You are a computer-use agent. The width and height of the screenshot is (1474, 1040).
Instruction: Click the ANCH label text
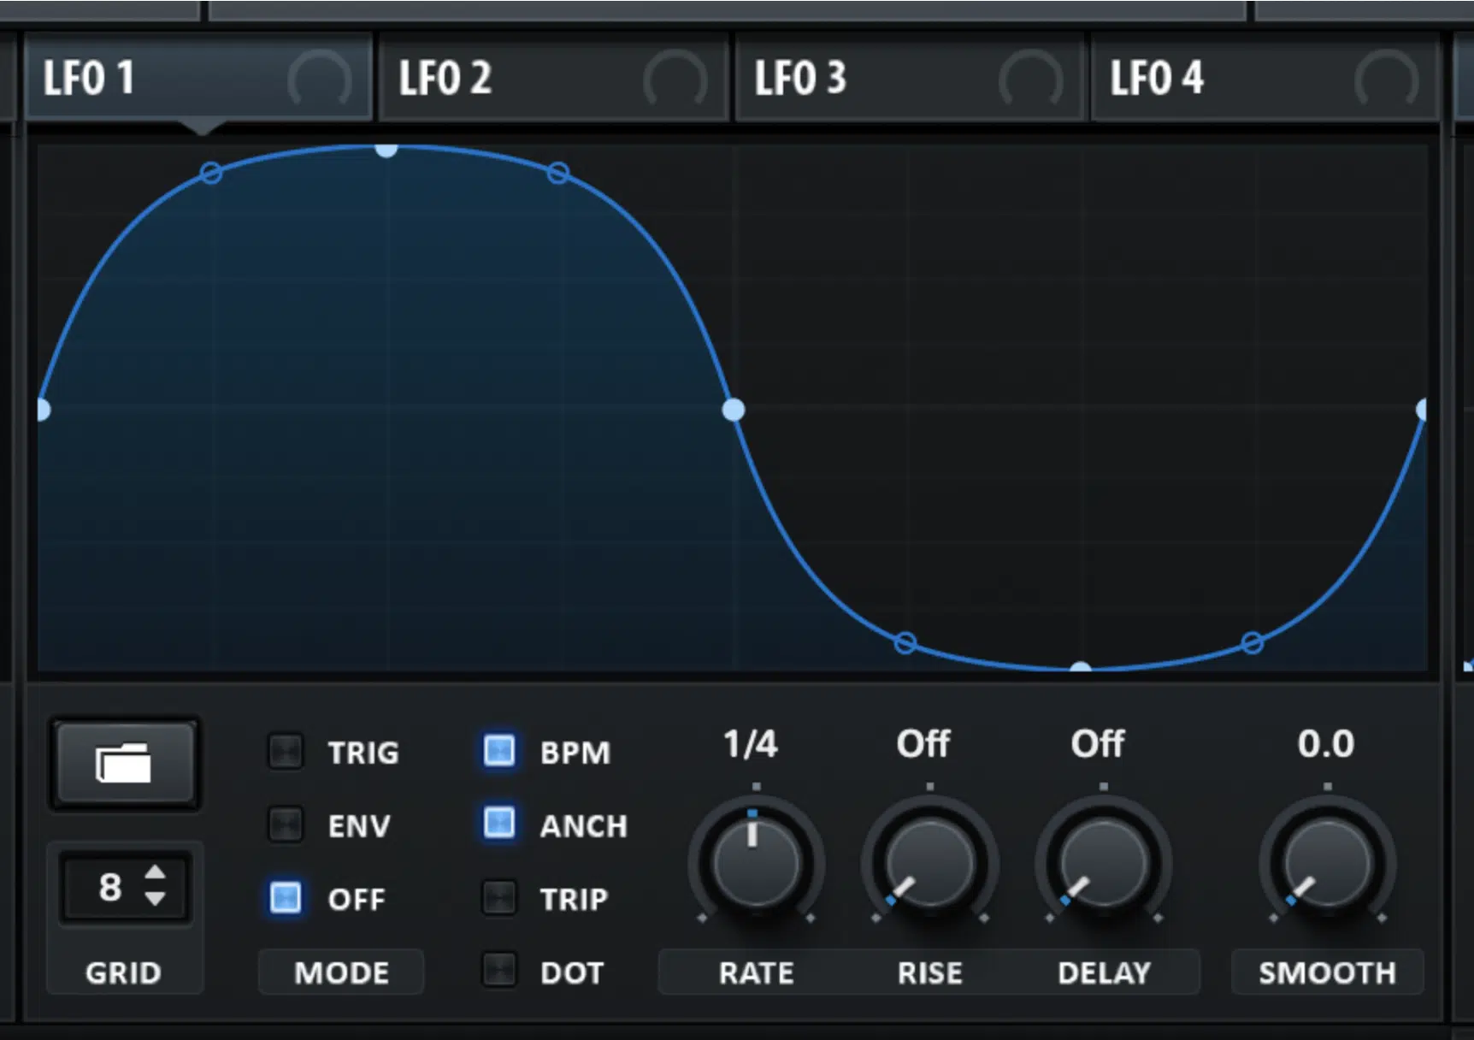point(584,826)
